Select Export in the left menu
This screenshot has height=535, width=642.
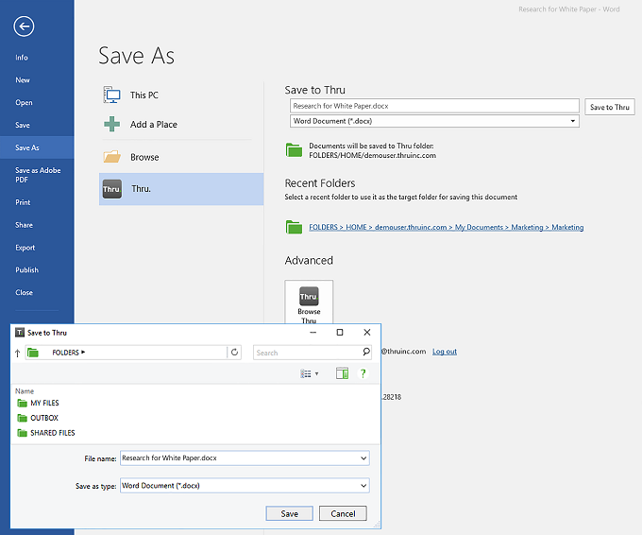tap(25, 248)
